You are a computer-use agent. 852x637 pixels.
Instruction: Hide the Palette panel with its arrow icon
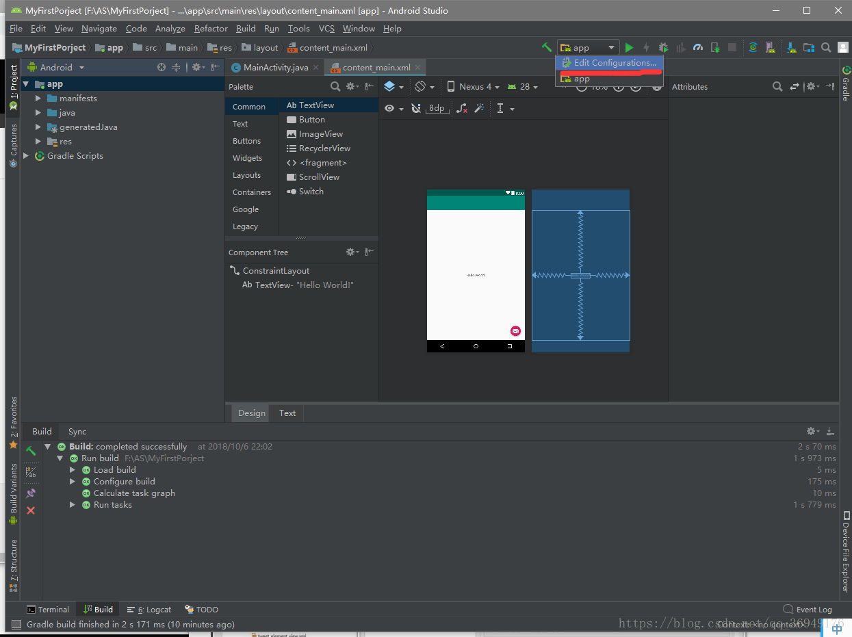(370, 86)
